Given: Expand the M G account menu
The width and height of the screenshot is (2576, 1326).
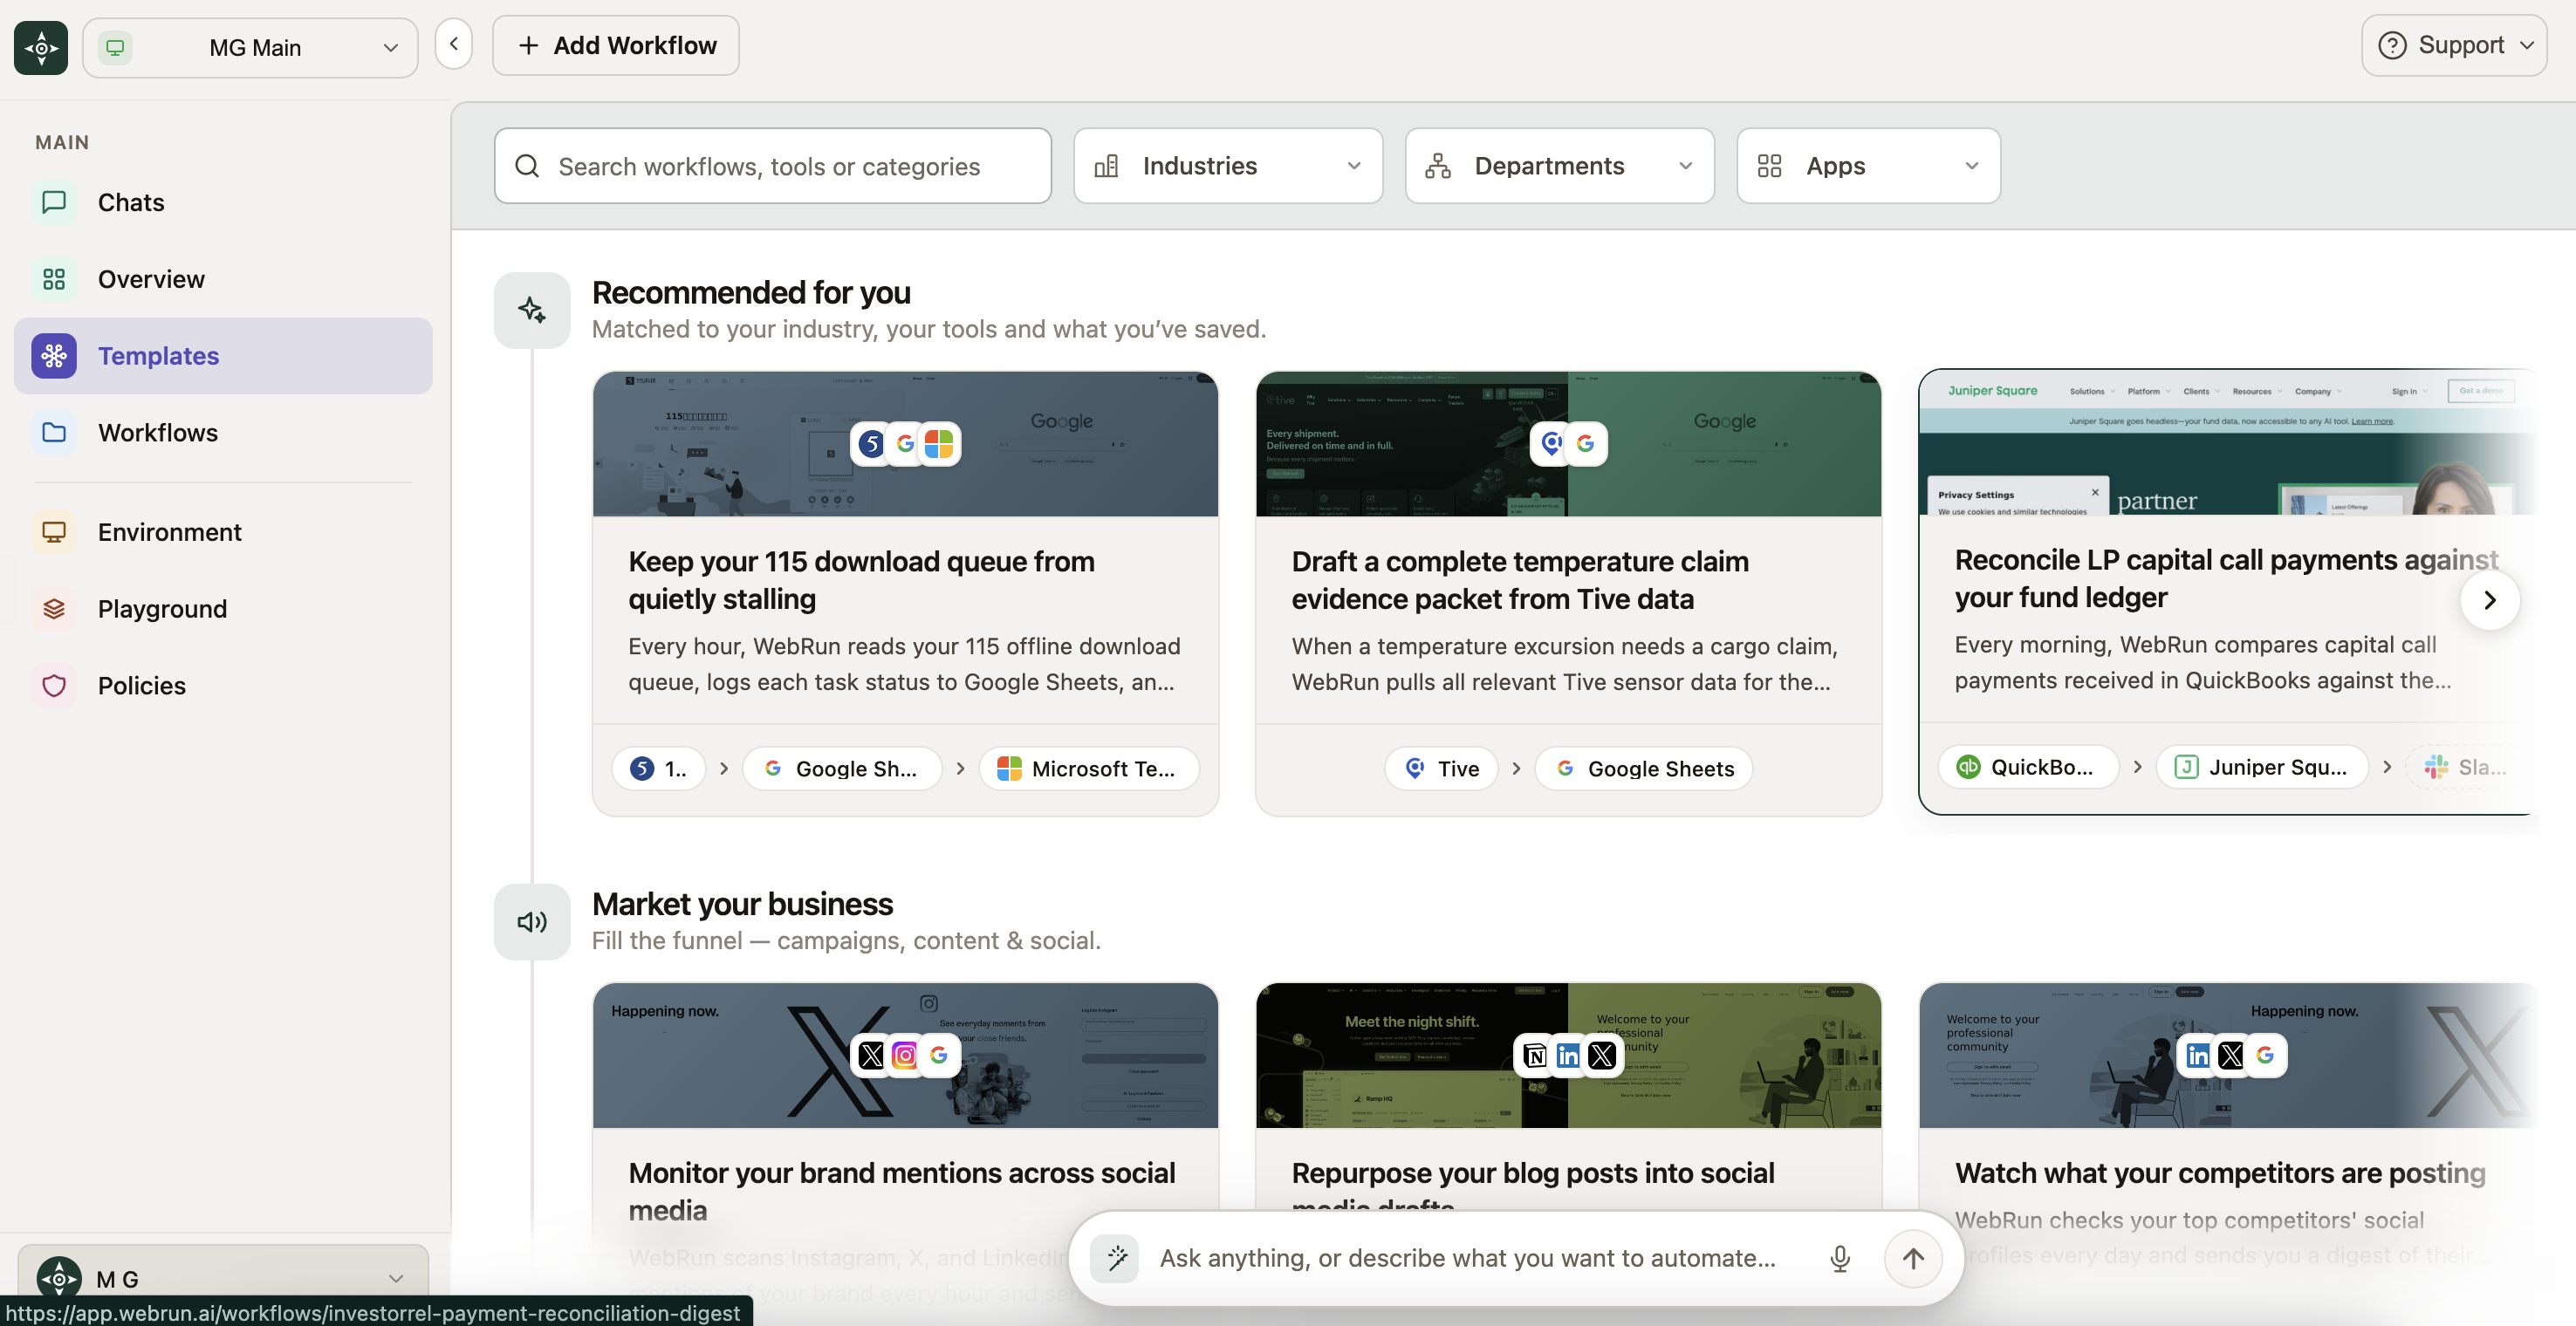Looking at the screenshot, I should click(x=223, y=1278).
